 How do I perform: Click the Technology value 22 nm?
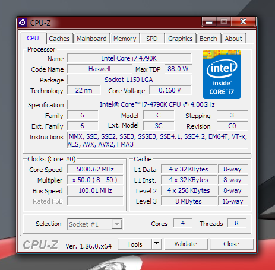pos(84,90)
